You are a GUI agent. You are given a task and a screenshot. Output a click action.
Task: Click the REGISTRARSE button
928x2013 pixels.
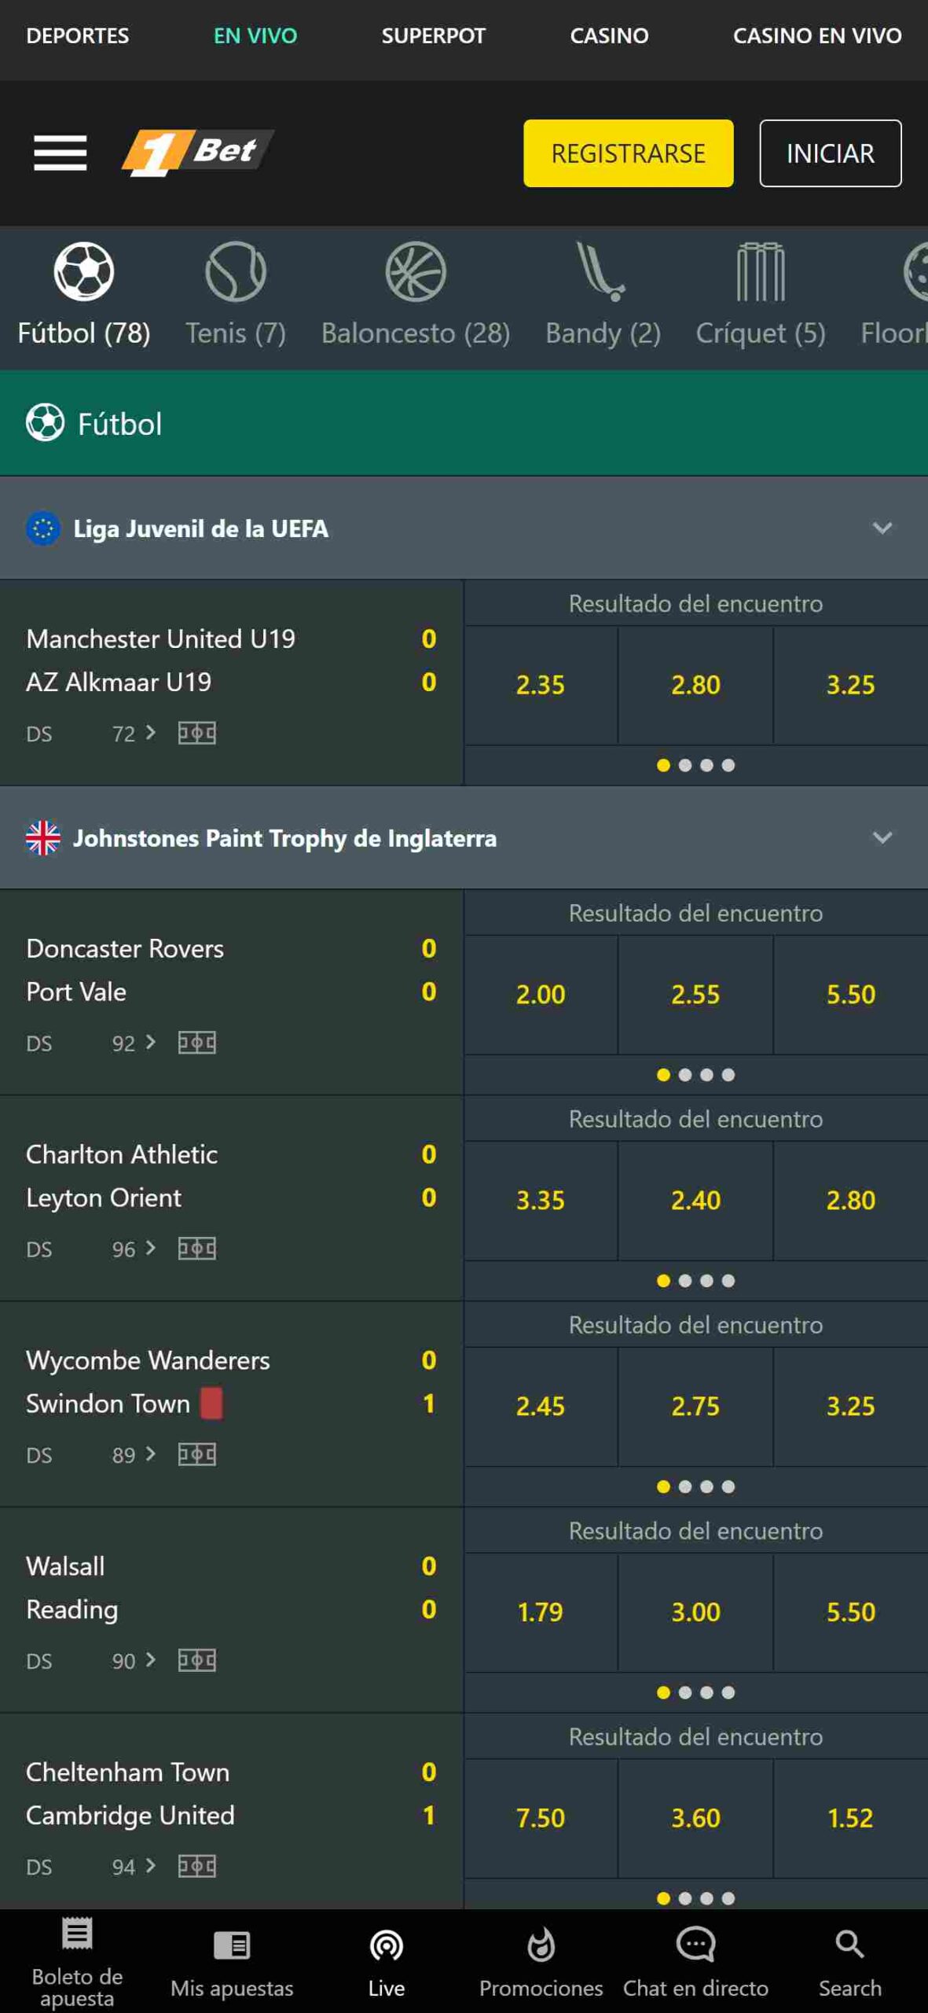pos(628,153)
